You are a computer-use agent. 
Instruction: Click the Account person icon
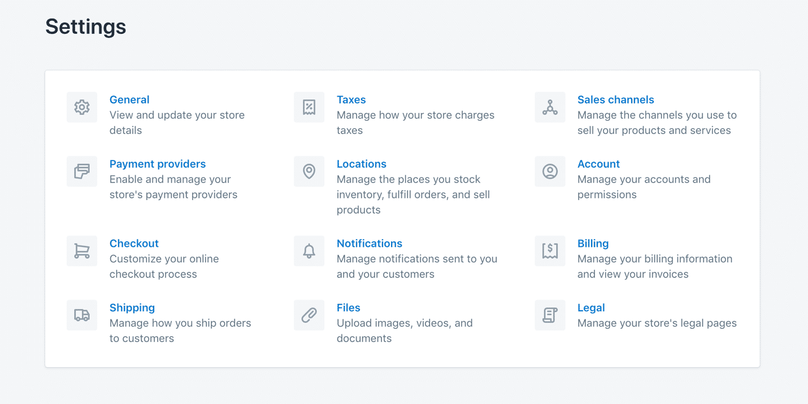[550, 172]
